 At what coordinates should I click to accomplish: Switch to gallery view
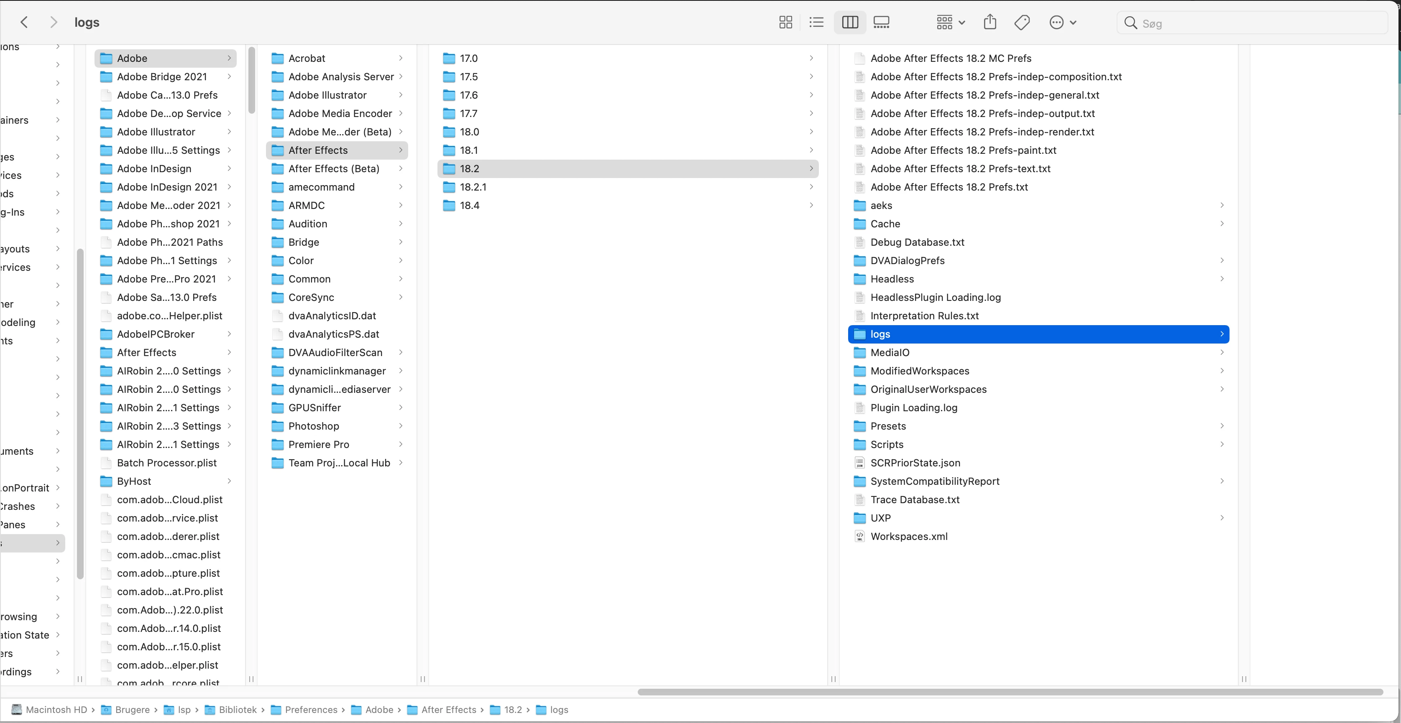(881, 22)
